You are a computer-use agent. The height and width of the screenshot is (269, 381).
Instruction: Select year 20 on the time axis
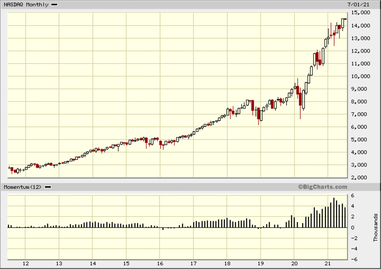coord(294,263)
